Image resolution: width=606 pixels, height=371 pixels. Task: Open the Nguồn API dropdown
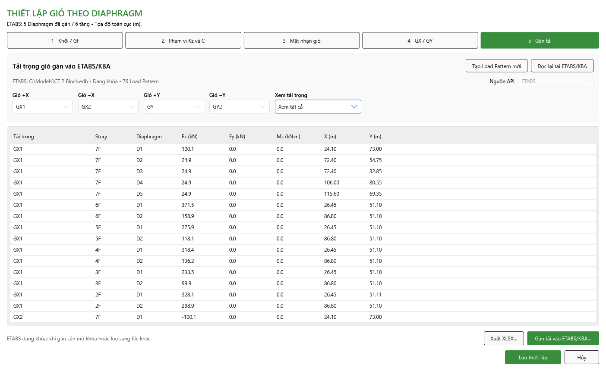(x=555, y=81)
